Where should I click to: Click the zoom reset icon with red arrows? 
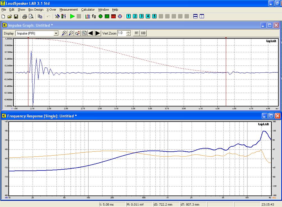(x=78, y=33)
